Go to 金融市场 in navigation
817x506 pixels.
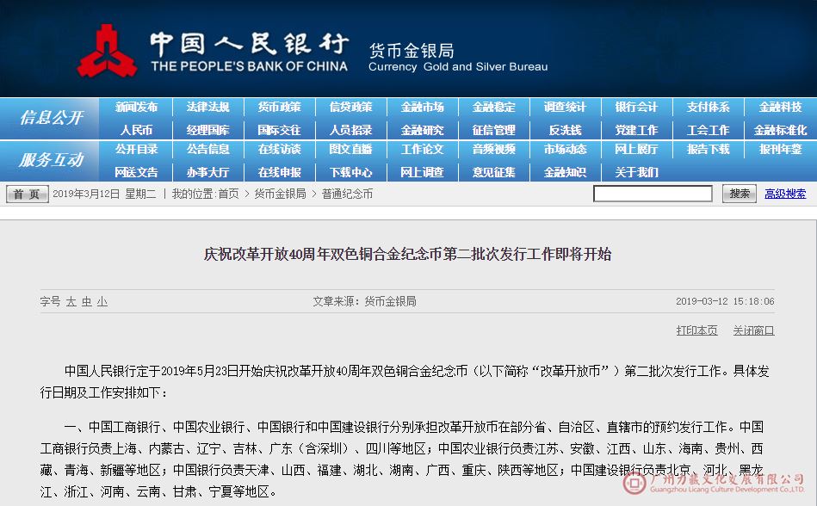[x=422, y=108]
